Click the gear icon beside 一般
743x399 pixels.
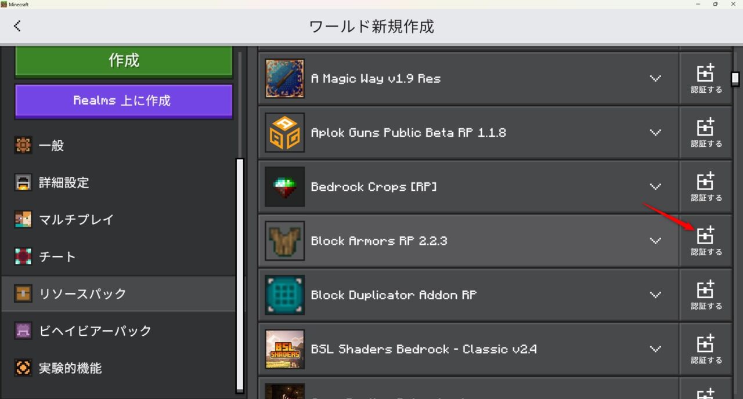coord(23,146)
